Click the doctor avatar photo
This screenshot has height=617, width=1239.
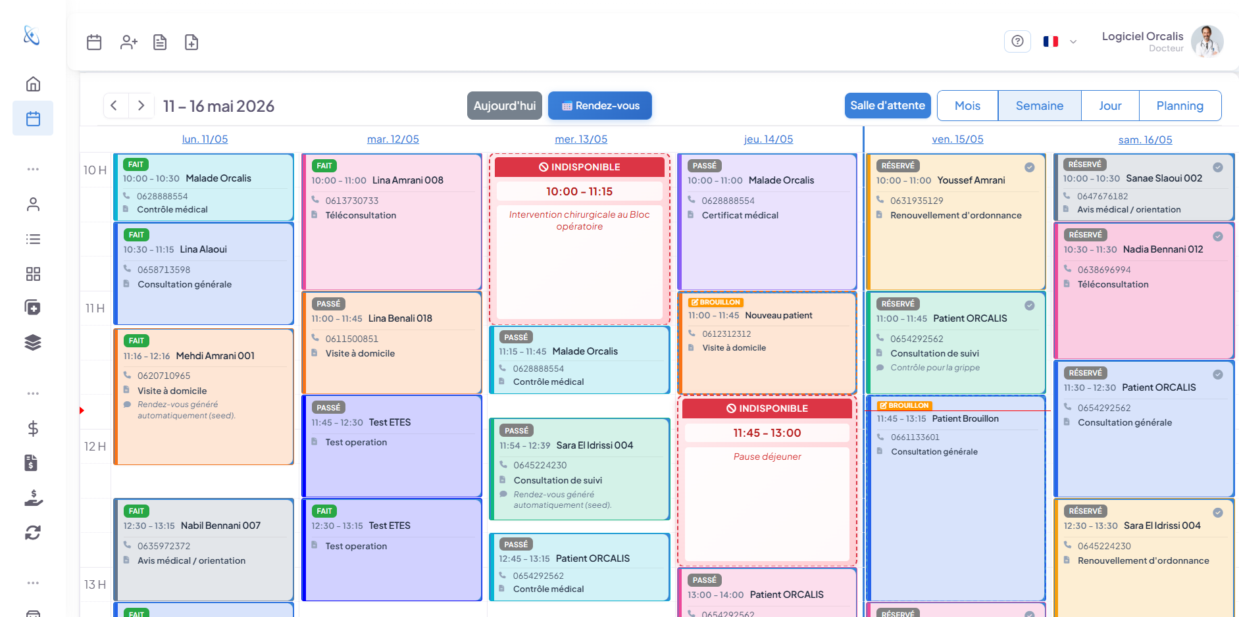point(1207,41)
